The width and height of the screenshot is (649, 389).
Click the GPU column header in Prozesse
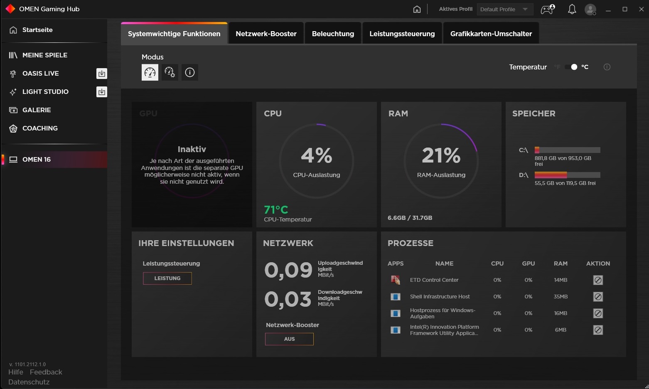click(x=529, y=263)
